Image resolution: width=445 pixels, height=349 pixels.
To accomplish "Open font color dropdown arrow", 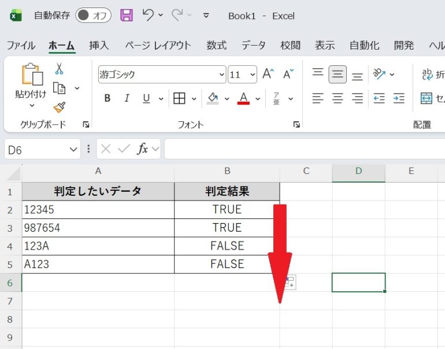I will (x=258, y=99).
